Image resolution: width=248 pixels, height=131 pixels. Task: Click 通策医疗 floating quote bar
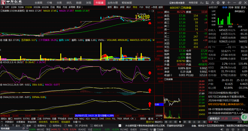pyautogui.click(x=224, y=118)
